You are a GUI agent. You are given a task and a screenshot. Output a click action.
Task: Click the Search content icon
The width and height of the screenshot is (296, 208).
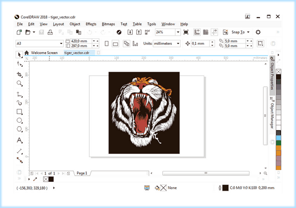pyautogui.click(x=119, y=32)
